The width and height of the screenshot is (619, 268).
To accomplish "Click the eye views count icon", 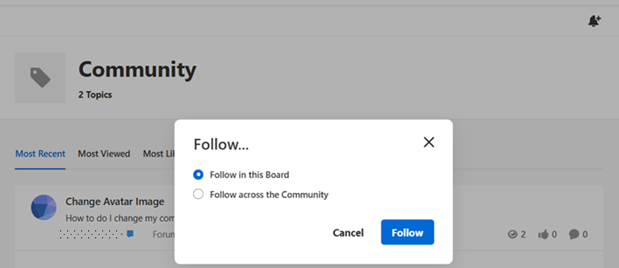I will pos(512,234).
